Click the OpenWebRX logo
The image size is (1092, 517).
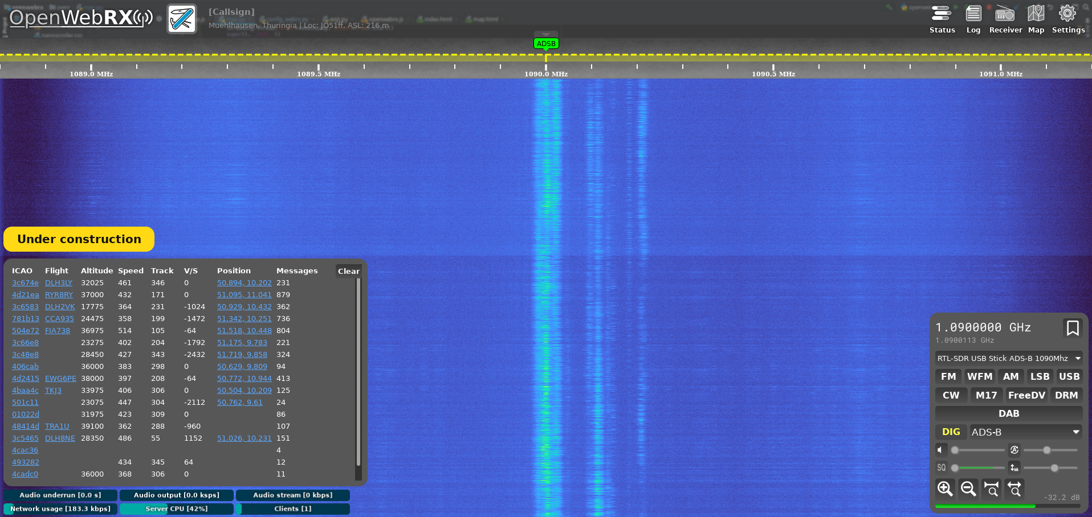pyautogui.click(x=80, y=18)
